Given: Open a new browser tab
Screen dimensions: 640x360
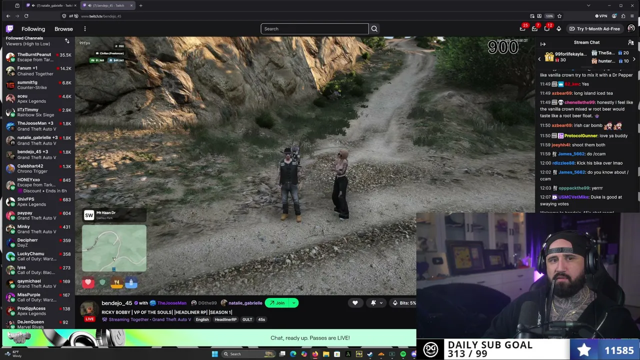Looking at the screenshot, I should pyautogui.click(x=140, y=5).
